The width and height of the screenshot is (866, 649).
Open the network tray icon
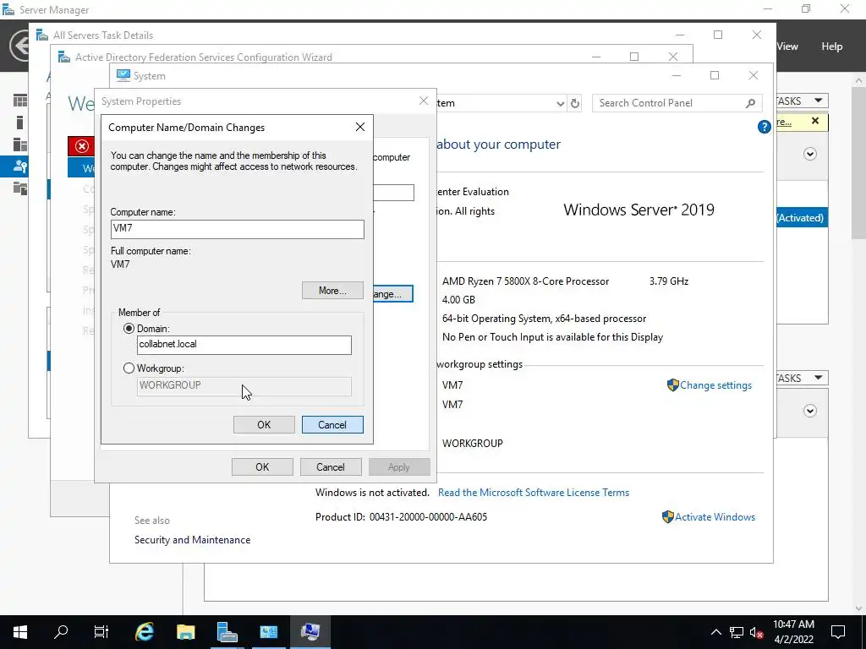(x=737, y=632)
